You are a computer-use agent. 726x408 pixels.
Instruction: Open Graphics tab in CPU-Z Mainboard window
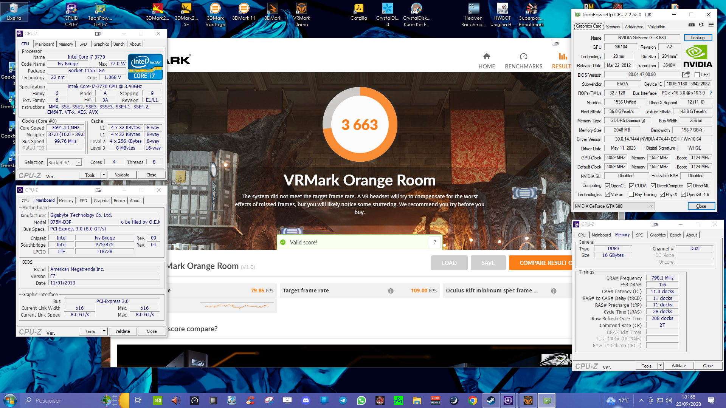coord(101,201)
